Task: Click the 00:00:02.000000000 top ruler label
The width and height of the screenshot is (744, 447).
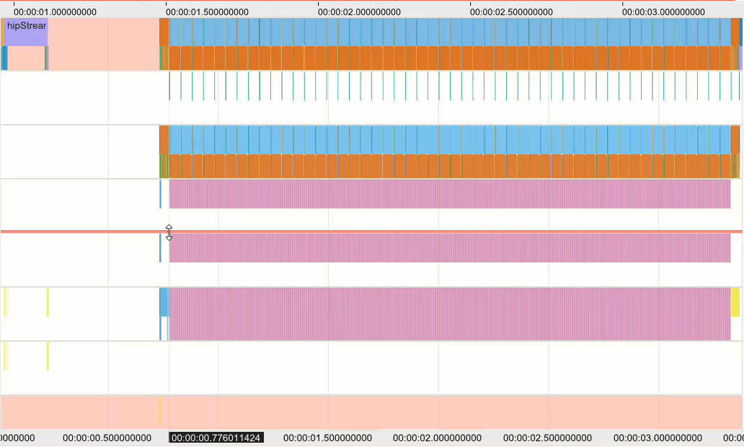Action: (359, 12)
